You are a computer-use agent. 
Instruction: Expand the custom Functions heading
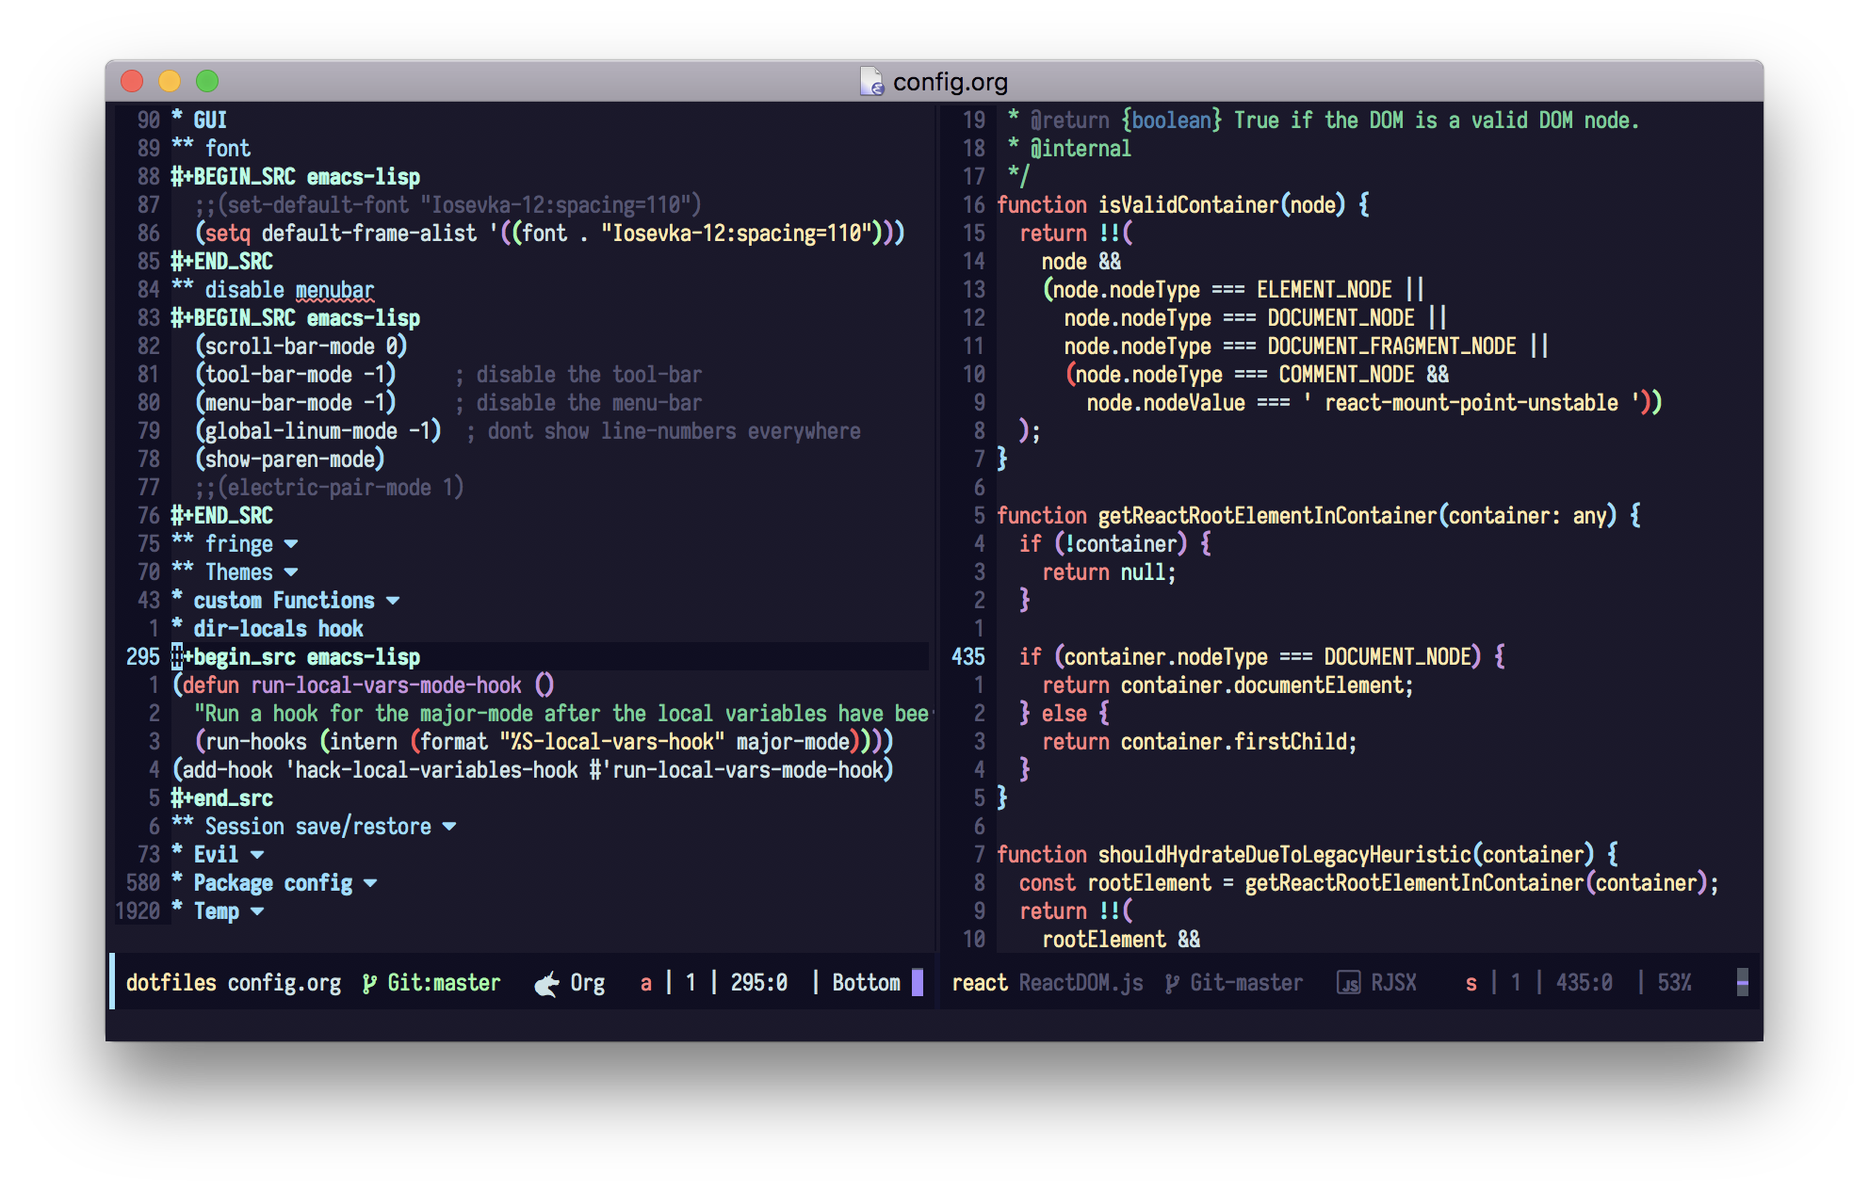click(393, 601)
